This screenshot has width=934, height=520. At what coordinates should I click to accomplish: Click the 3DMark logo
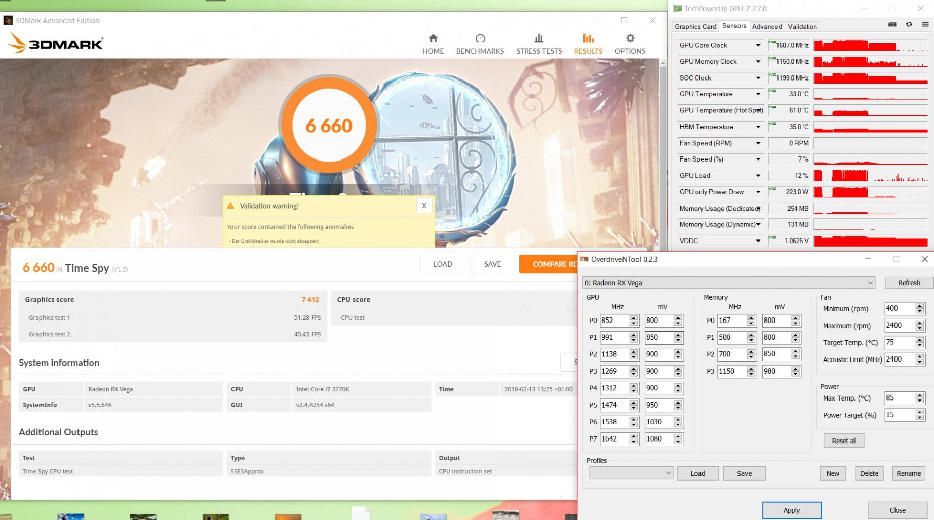click(56, 43)
